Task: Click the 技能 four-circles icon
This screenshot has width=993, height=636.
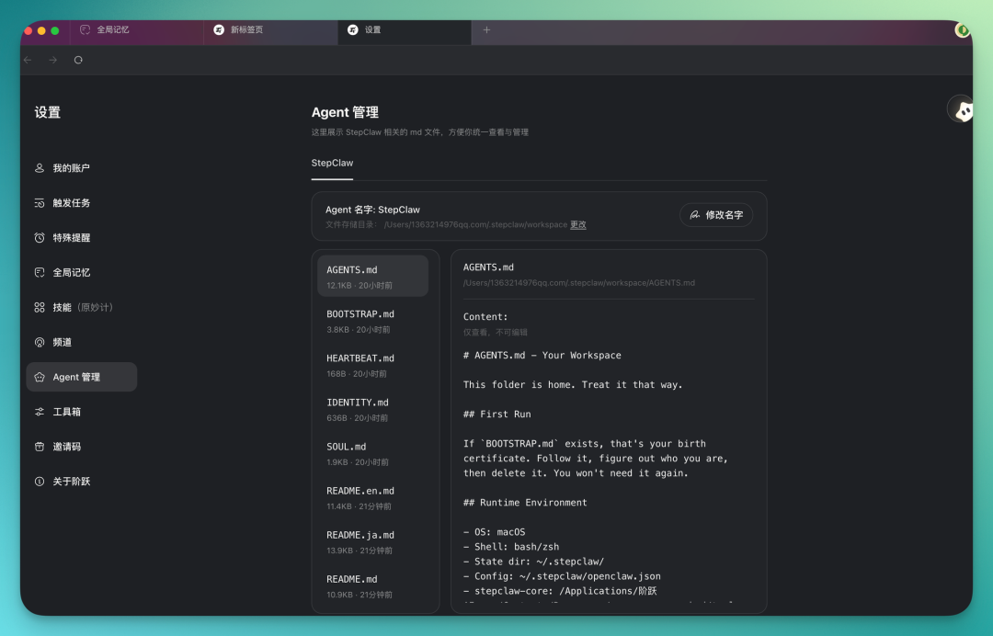Action: click(40, 308)
